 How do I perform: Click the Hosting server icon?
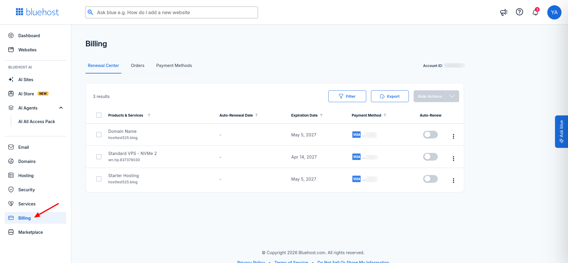[11, 175]
